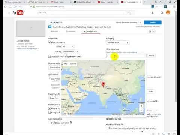Toggle Notify subscribers checkbox

pos(49,112)
